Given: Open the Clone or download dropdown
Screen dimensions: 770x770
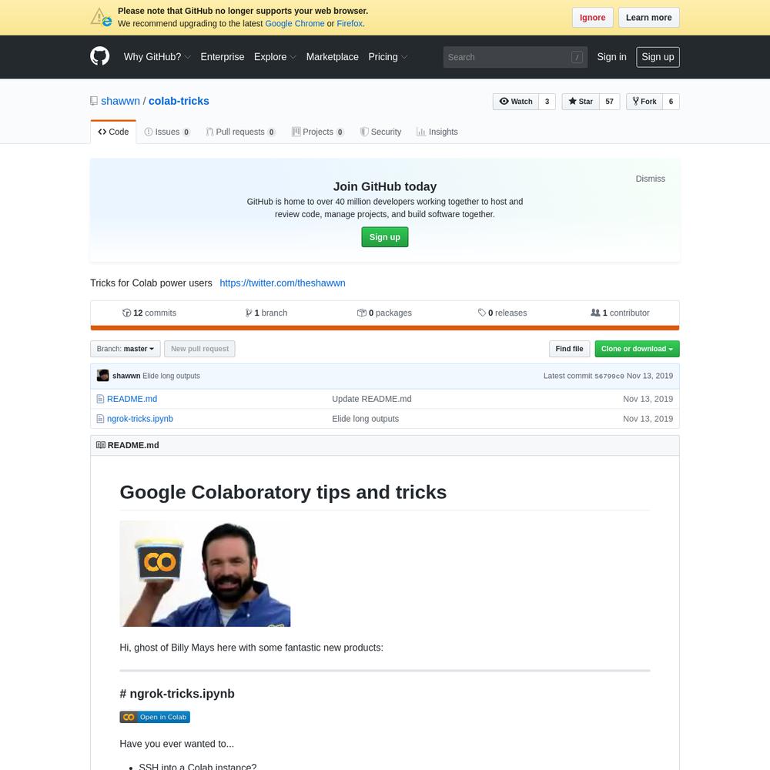Looking at the screenshot, I should click(x=637, y=349).
